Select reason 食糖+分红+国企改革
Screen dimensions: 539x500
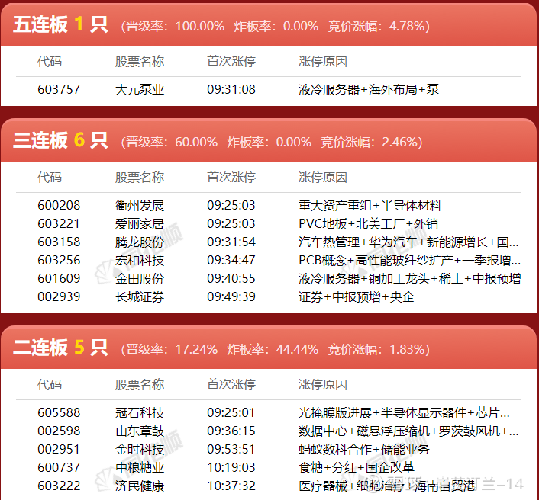pos(357,467)
